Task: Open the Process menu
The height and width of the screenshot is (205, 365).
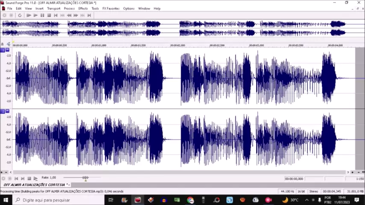Action: pyautogui.click(x=69, y=9)
